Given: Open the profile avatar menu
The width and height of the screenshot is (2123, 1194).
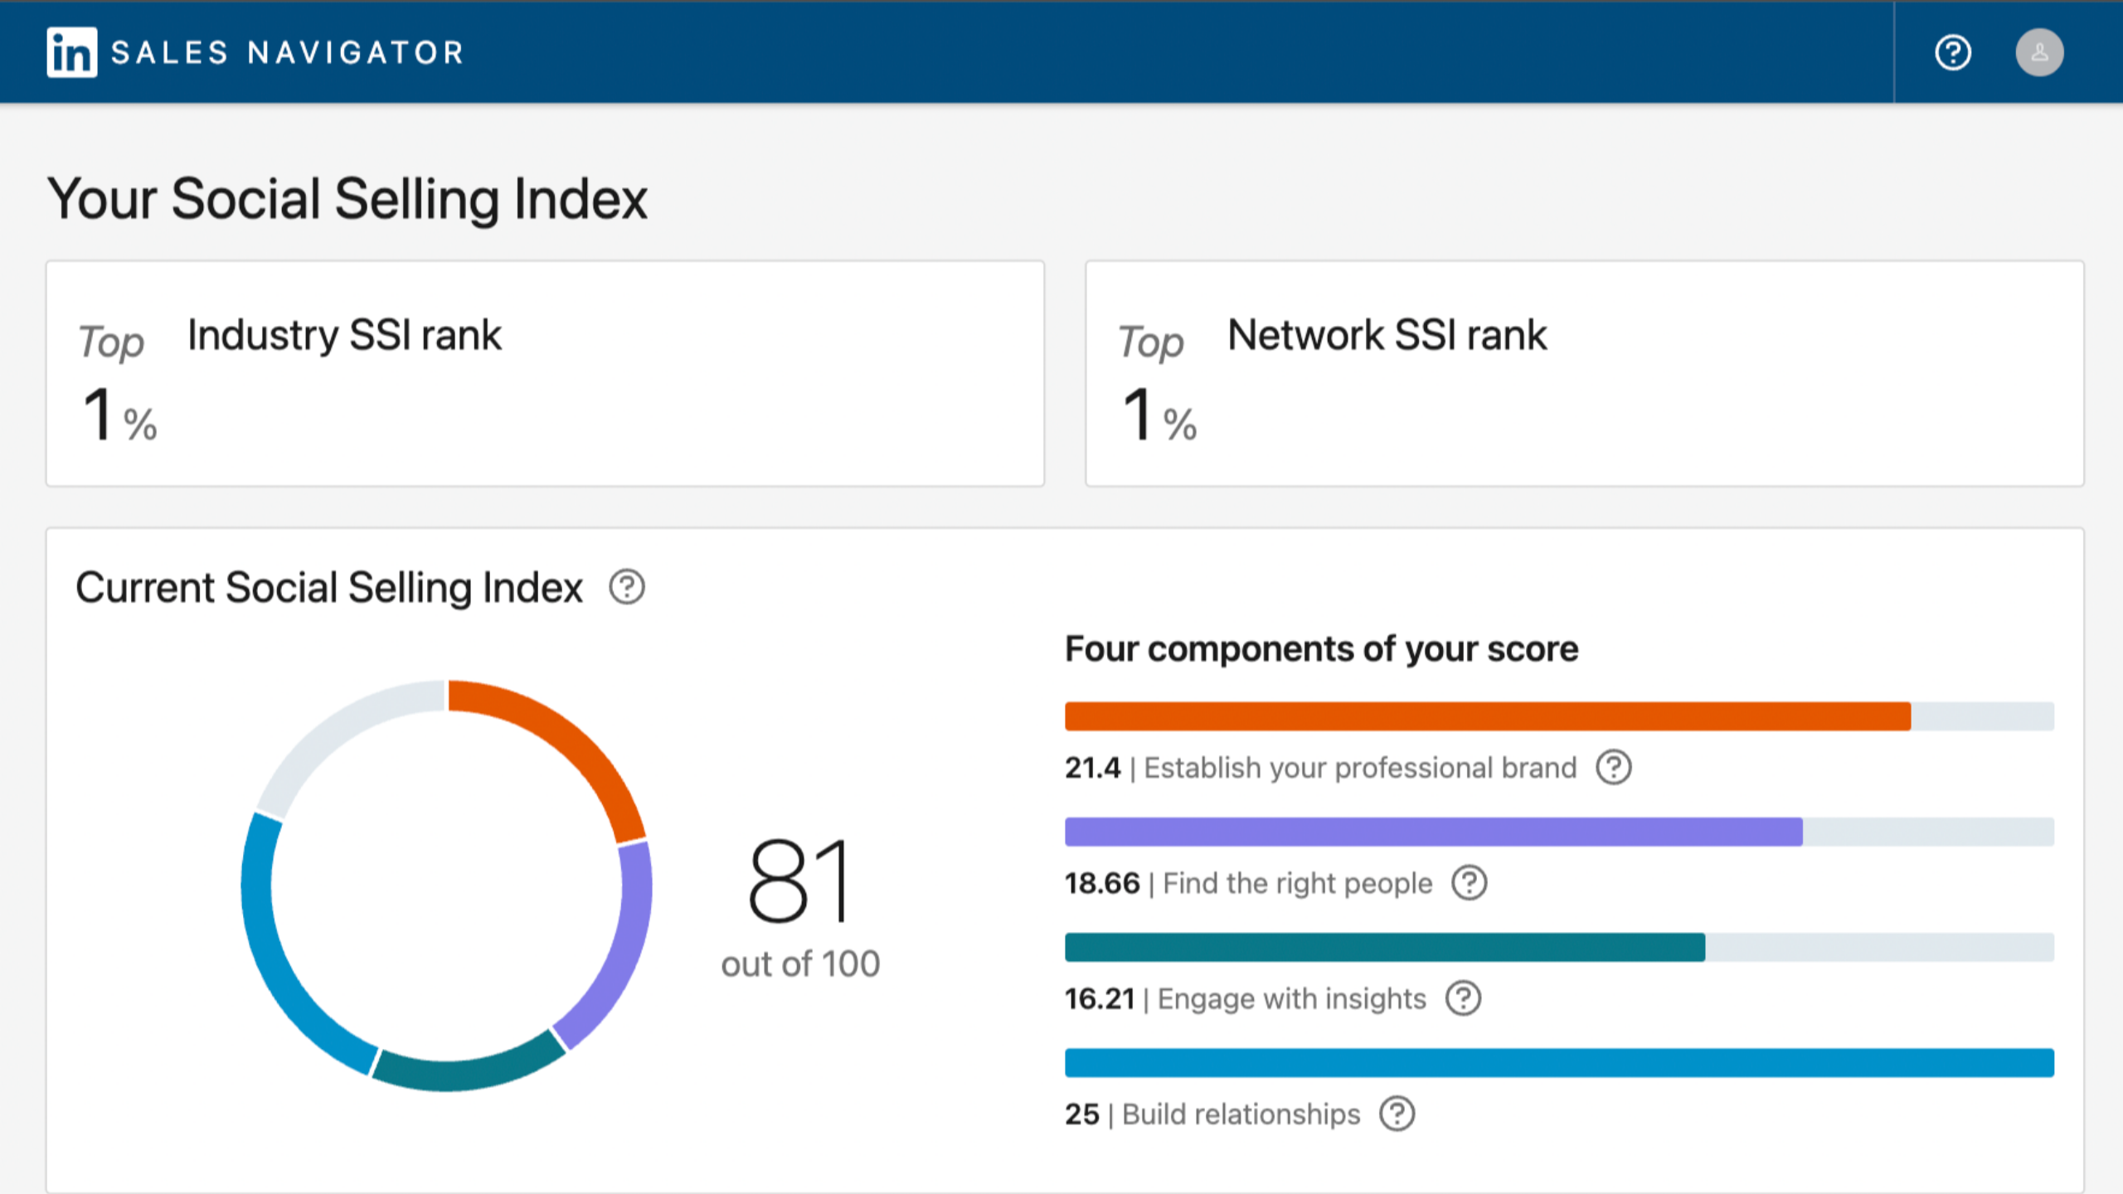Looking at the screenshot, I should click(x=2039, y=53).
